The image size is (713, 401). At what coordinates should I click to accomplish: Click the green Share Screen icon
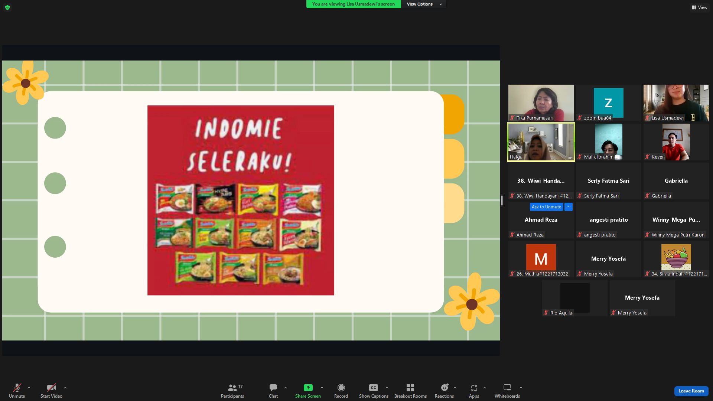308,388
